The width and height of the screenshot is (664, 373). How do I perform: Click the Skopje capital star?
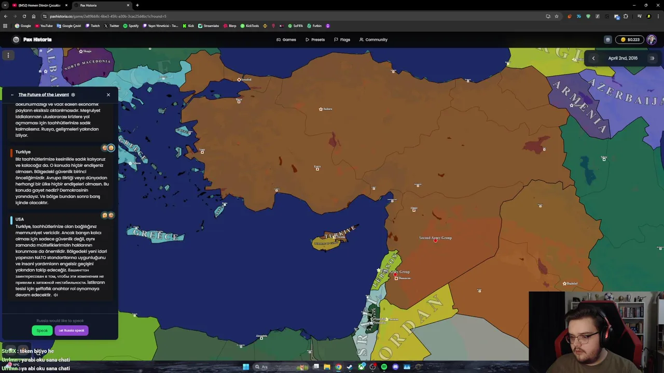point(81,51)
